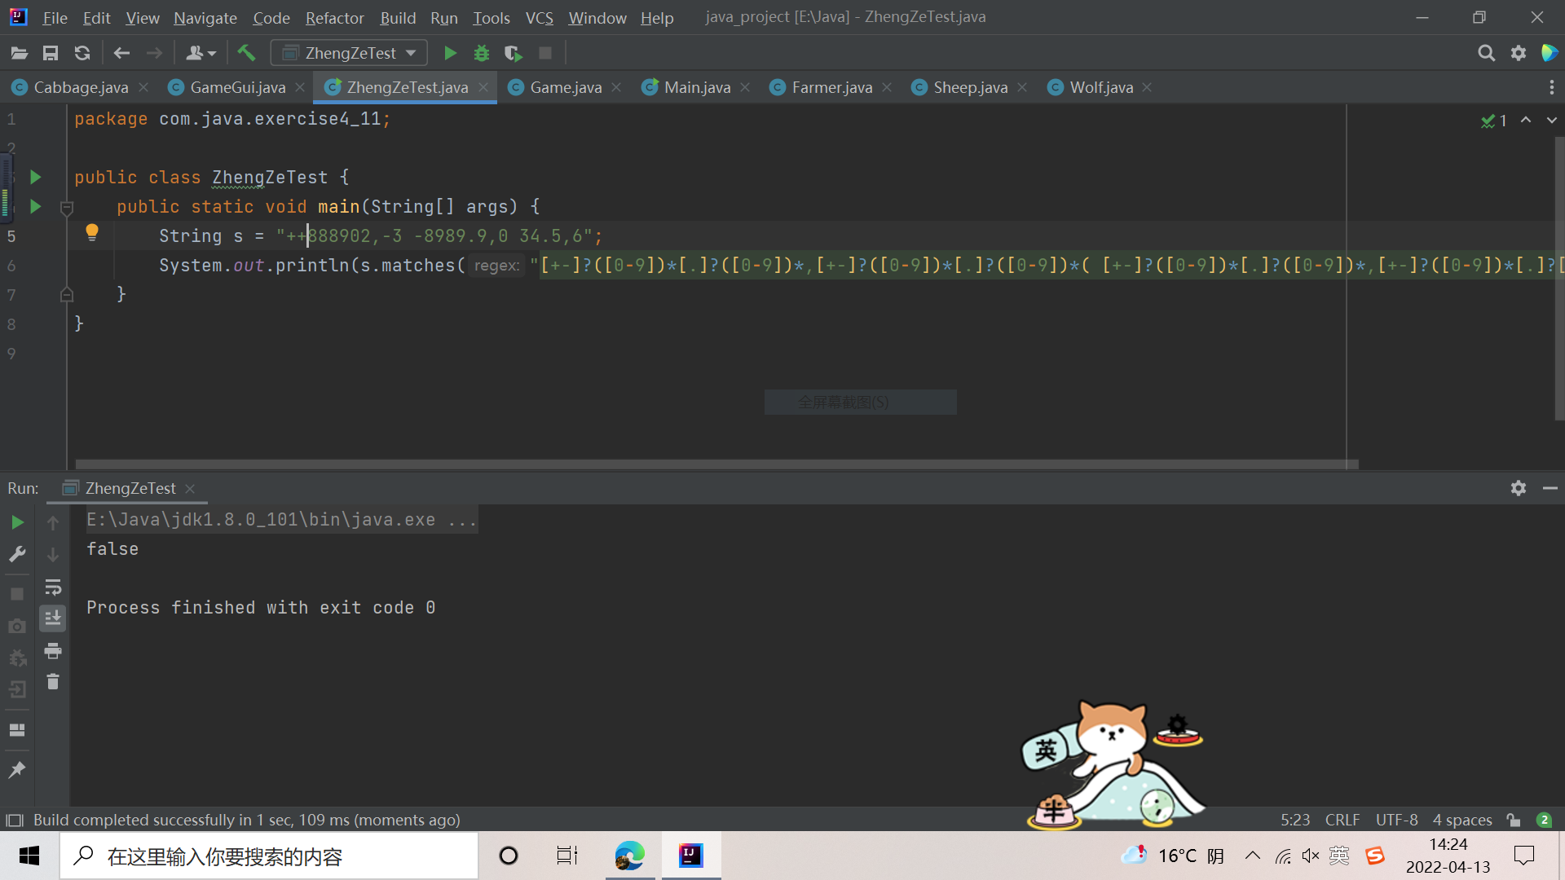
Task: Toggle scroll to end of console
Action: coord(53,618)
